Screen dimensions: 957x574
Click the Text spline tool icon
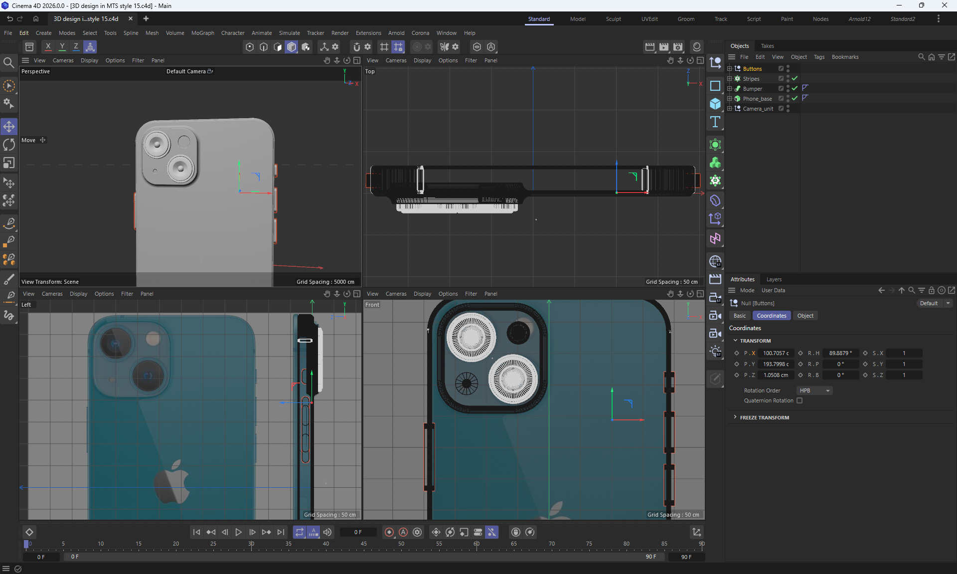[715, 122]
